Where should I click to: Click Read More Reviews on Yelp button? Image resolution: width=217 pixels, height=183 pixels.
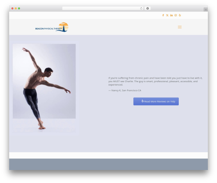156,101
